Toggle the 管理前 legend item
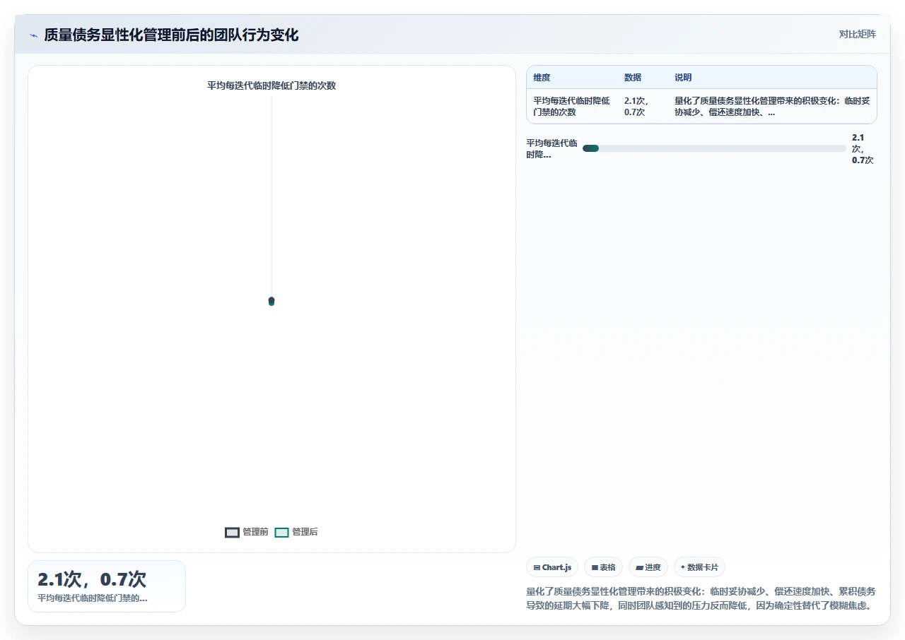This screenshot has width=905, height=640. [246, 532]
